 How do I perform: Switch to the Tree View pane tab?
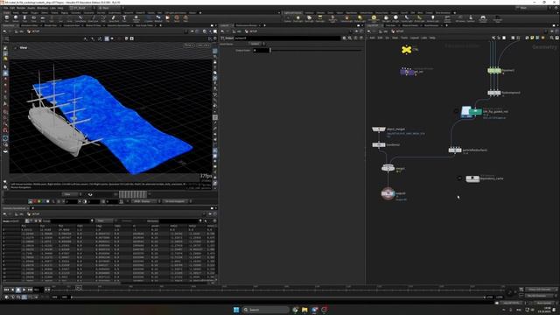tap(390, 25)
